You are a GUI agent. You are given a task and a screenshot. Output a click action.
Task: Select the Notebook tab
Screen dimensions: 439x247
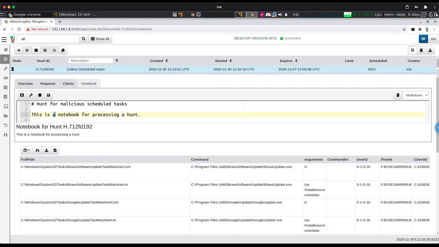(89, 83)
